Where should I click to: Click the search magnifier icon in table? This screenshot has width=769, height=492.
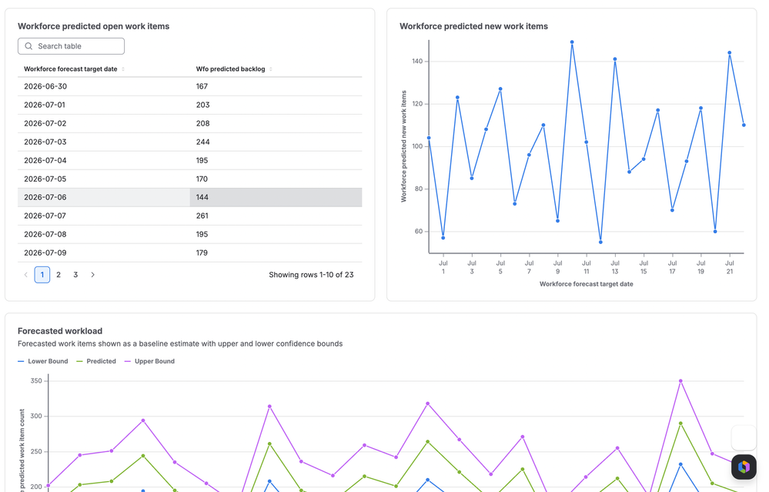[x=28, y=46]
